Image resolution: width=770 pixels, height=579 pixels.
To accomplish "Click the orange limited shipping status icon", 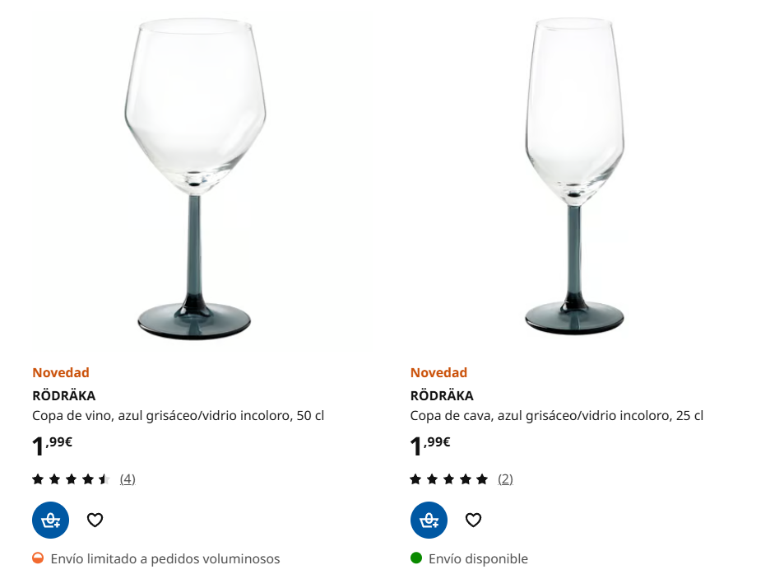I will [38, 558].
